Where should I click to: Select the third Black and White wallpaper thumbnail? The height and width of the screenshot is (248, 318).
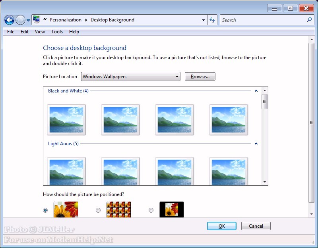(175, 120)
